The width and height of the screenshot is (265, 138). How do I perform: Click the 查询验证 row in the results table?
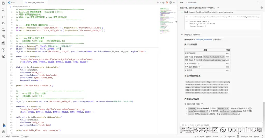[207, 71]
